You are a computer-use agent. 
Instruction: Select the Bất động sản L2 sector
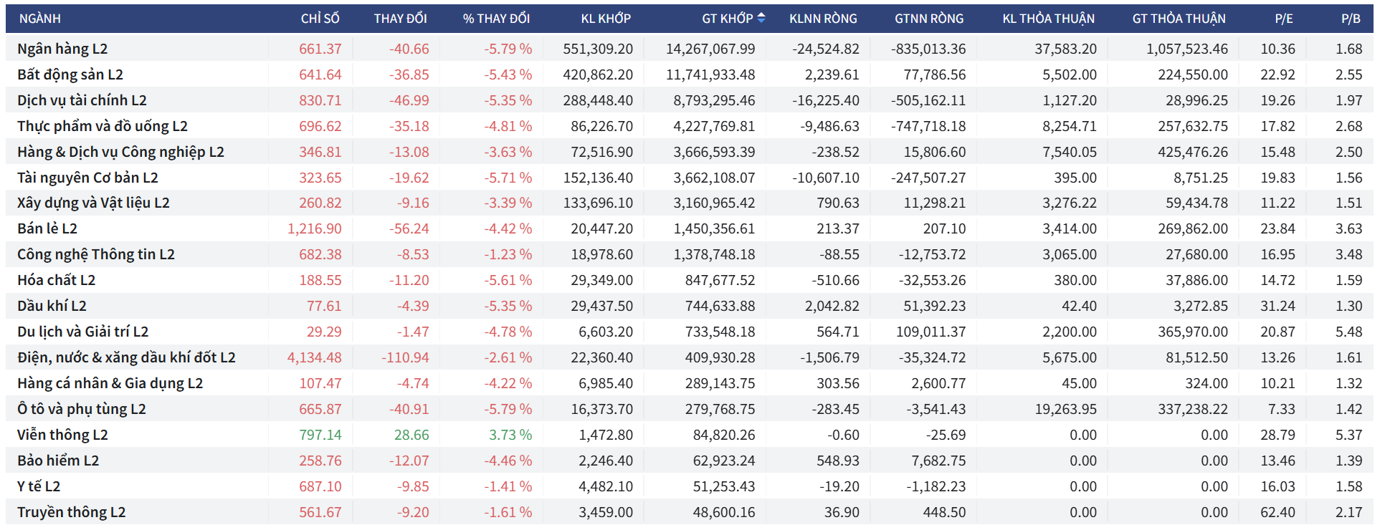tap(70, 74)
